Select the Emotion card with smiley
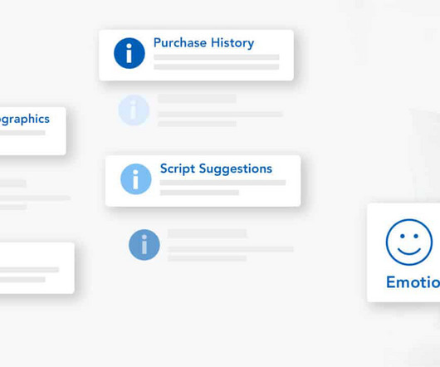Viewport: 440px width, 367px height. coord(403,252)
